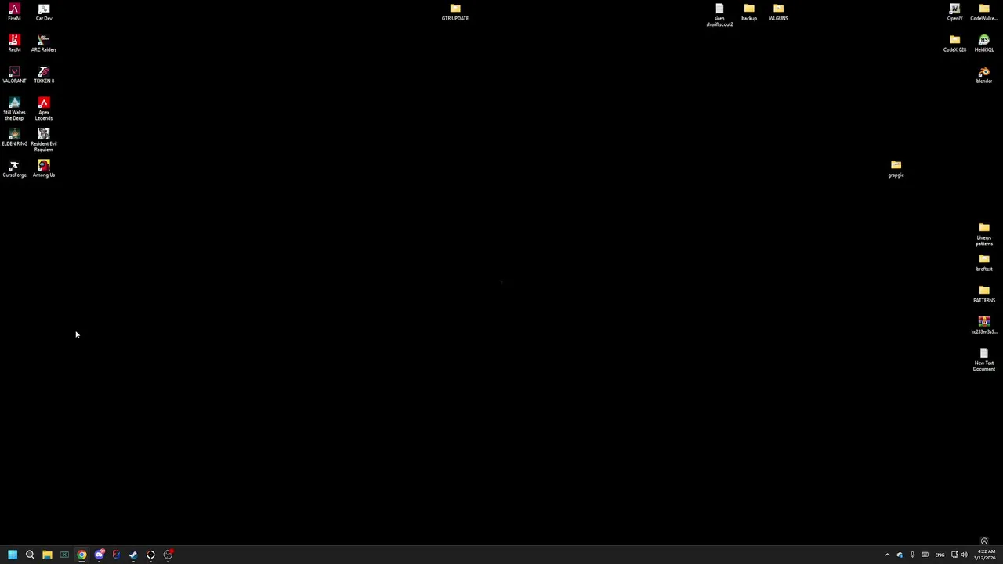Image resolution: width=1003 pixels, height=564 pixels.
Task: Open ENG language input switcher
Action: [x=940, y=555]
